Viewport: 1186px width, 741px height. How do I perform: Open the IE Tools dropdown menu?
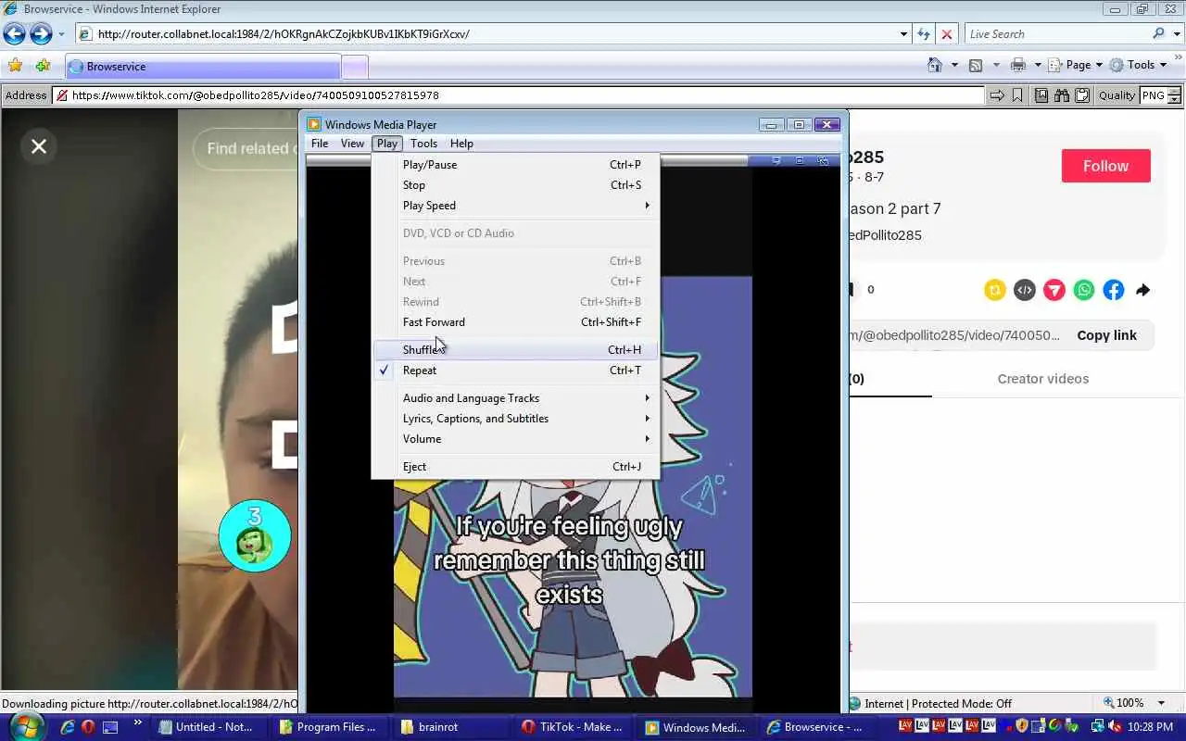[x=1139, y=65]
